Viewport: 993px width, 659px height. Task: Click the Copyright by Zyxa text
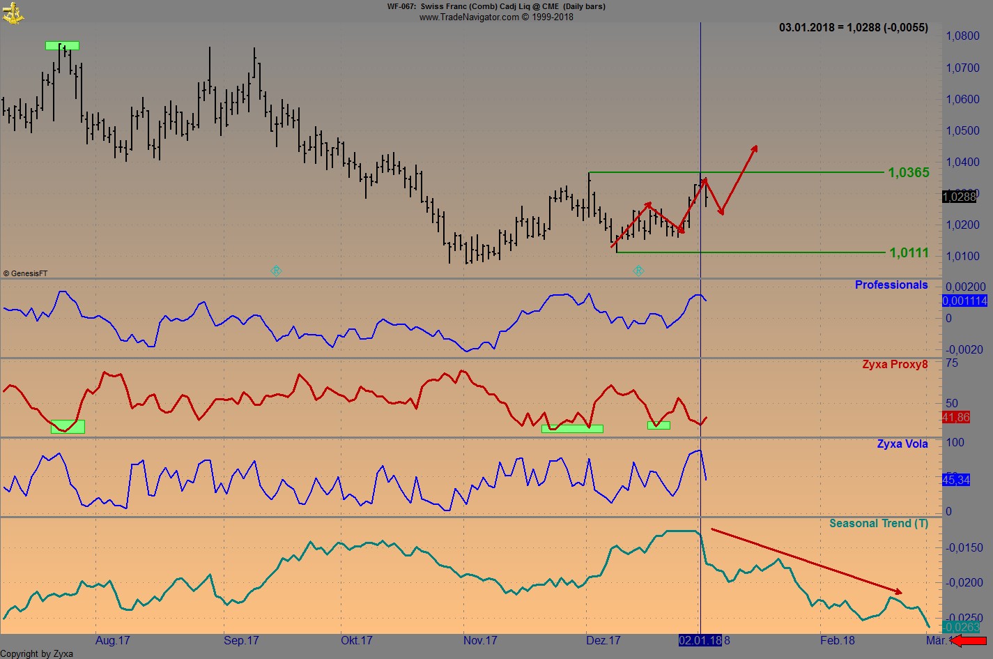[36, 653]
